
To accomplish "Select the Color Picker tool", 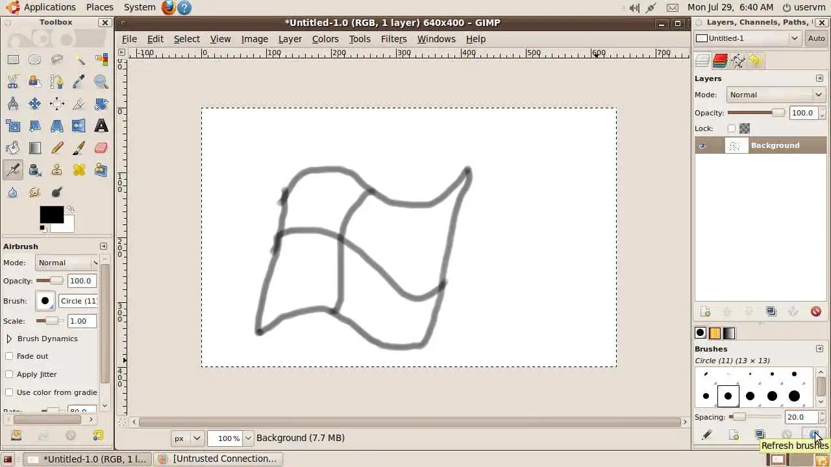I will coord(79,82).
